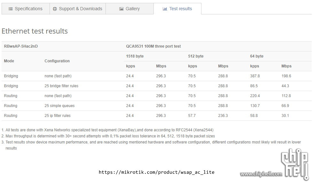Click the 57.7 kpps value
Screen dimensions: 313x185
(192, 116)
